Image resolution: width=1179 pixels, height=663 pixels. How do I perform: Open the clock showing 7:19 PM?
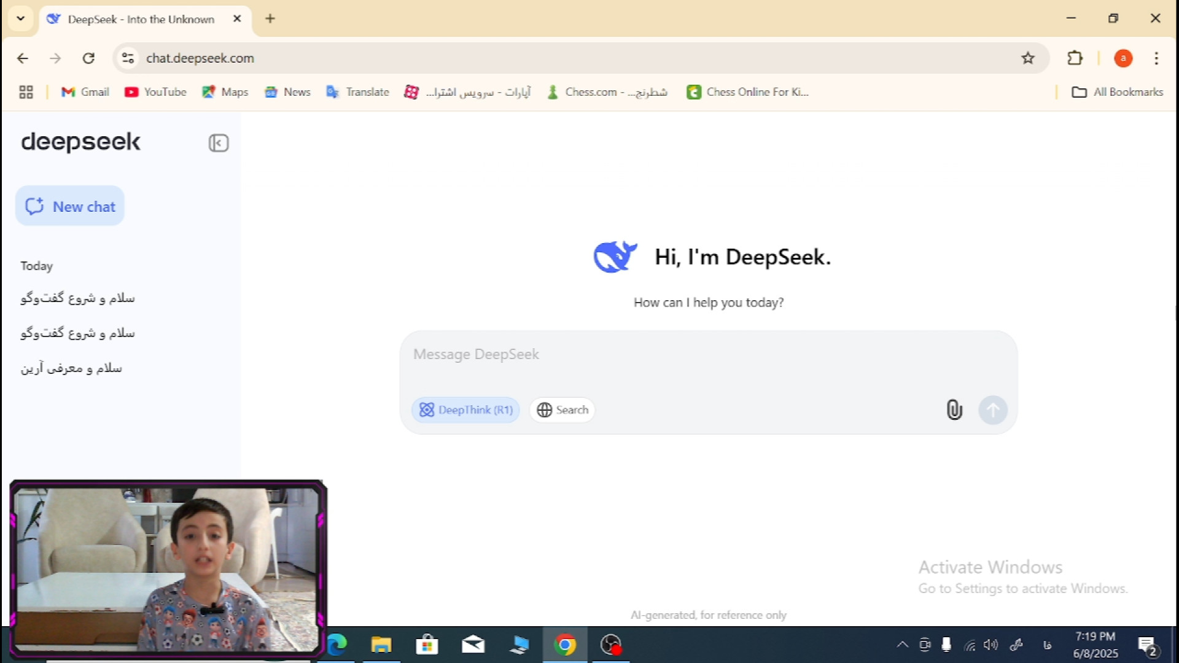1095,645
